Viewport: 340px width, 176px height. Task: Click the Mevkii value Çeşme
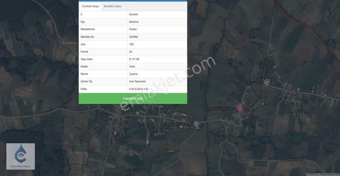133,74
